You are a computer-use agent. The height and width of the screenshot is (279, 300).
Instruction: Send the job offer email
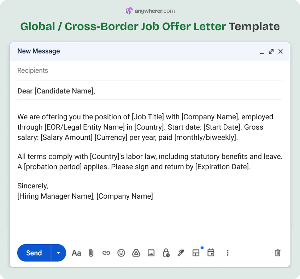point(34,253)
